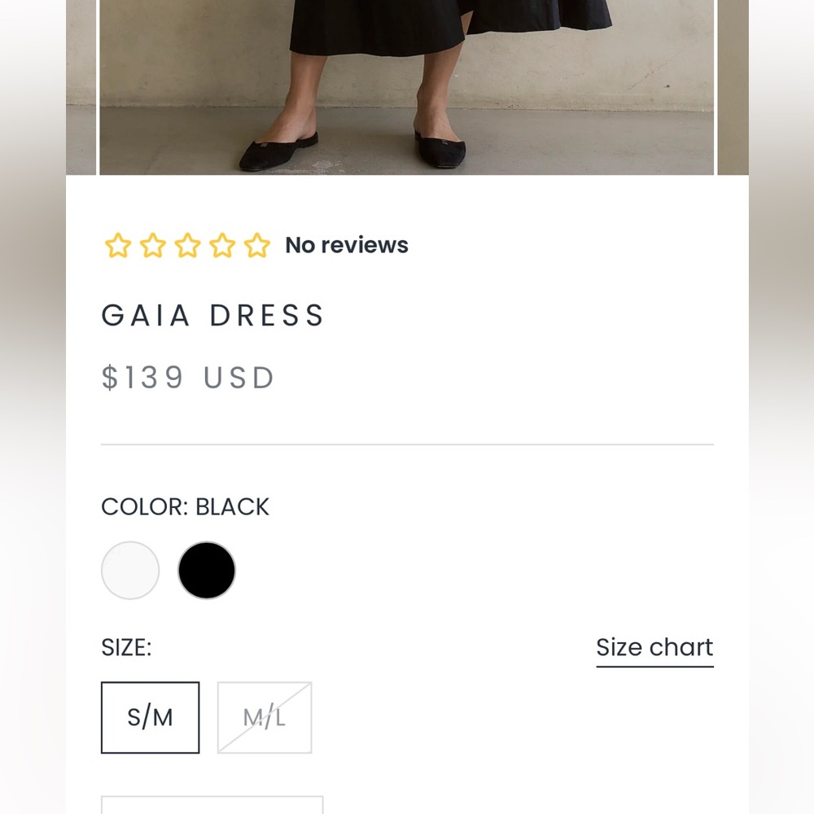
Task: Select the white color option
Action: click(x=129, y=570)
